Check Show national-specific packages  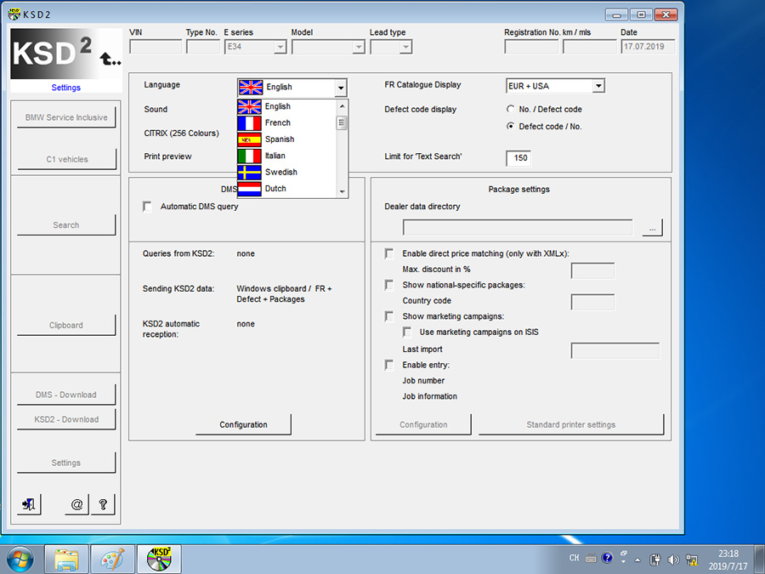(x=388, y=285)
